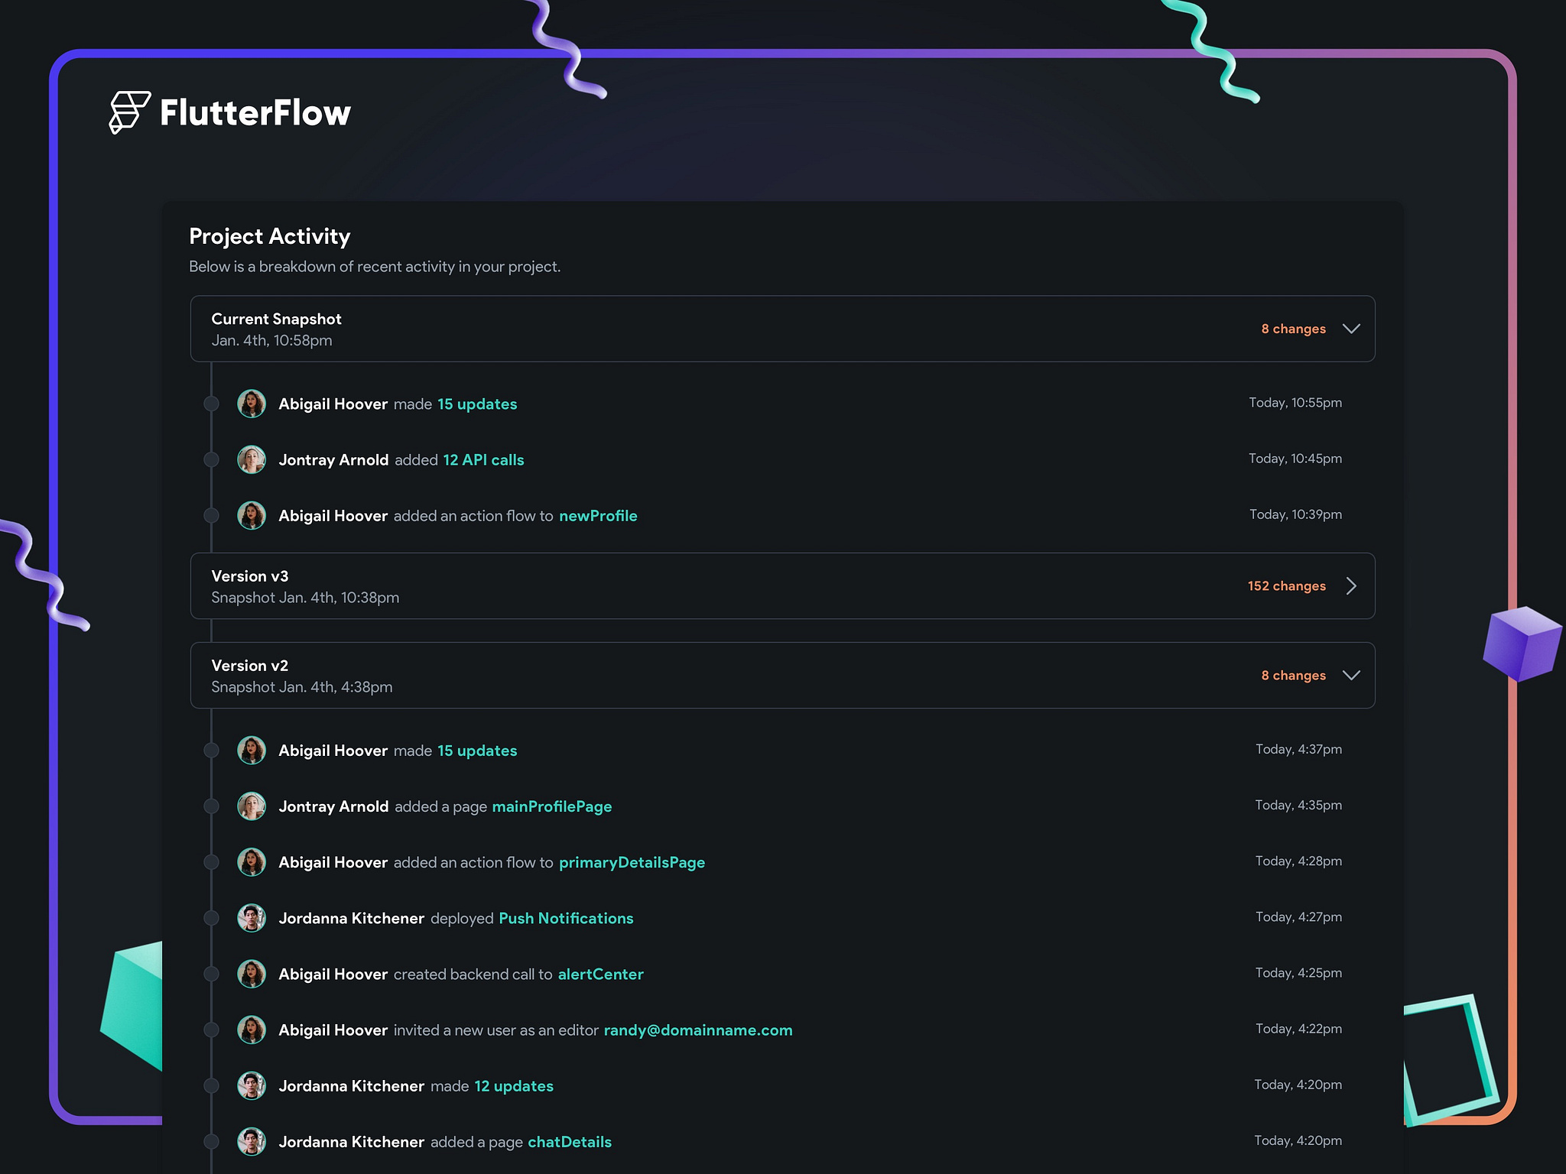Image resolution: width=1566 pixels, height=1174 pixels.
Task: Open the mainProfilePage link
Action: coord(551,806)
